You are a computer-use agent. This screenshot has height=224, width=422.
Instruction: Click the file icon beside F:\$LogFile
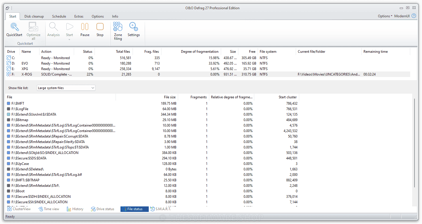coord(9,109)
